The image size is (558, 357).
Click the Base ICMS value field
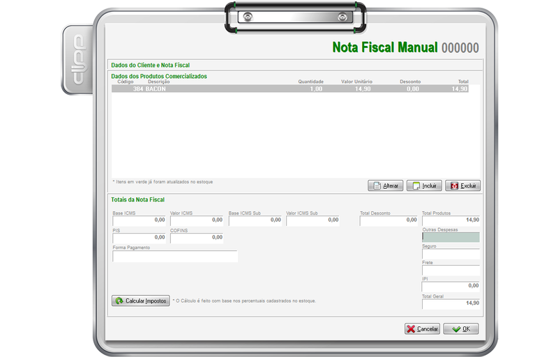coord(139,220)
